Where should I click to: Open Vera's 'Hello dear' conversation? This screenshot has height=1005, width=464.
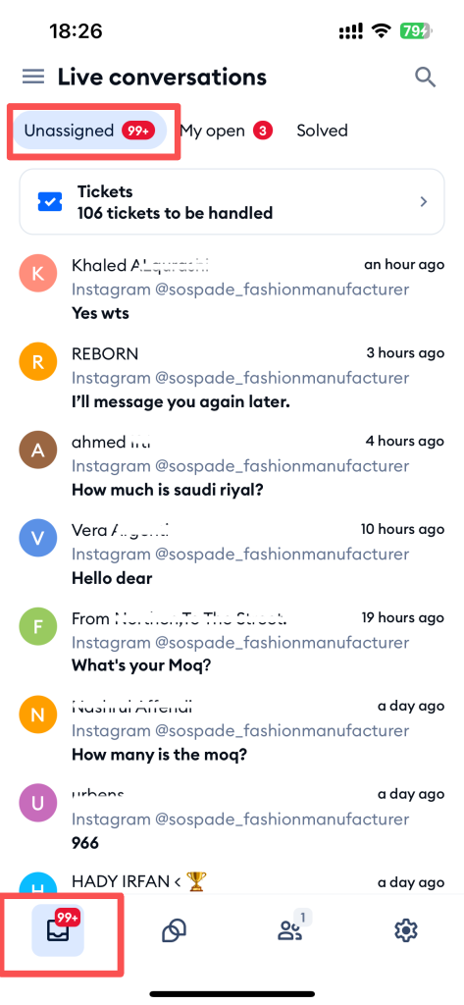[232, 555]
